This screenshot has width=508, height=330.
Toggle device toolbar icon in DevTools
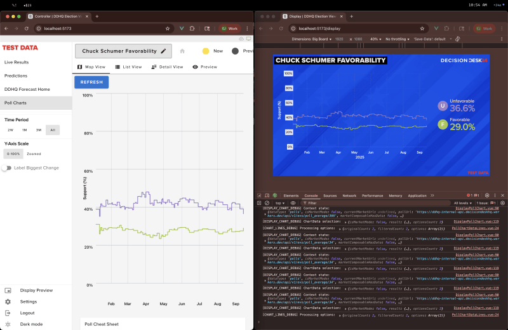click(267, 195)
